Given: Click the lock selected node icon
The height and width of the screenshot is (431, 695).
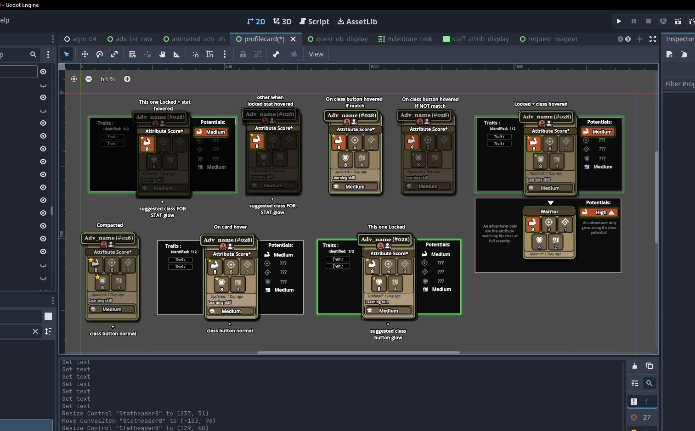Looking at the screenshot, I should pyautogui.click(x=243, y=54).
